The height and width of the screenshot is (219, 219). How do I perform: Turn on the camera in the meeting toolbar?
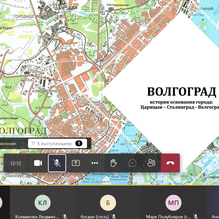point(38,163)
